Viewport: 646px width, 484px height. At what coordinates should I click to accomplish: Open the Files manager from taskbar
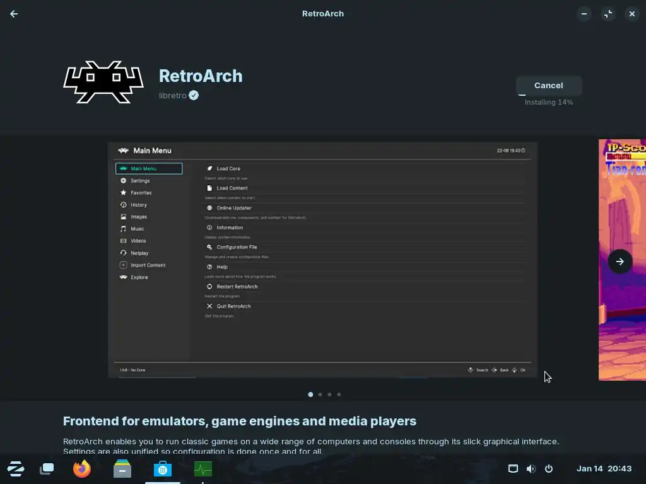click(122, 469)
